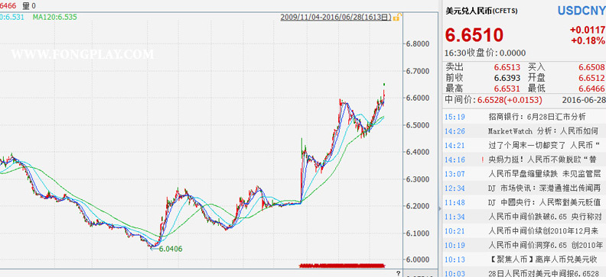Image resolution: width=606 pixels, height=277 pixels.
Task: Open the 12:34 DJ 市场快讯 深港通 news
Action: [x=546, y=188]
